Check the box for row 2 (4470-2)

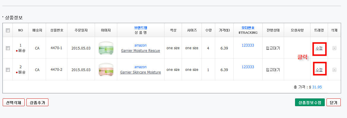(x=8, y=70)
